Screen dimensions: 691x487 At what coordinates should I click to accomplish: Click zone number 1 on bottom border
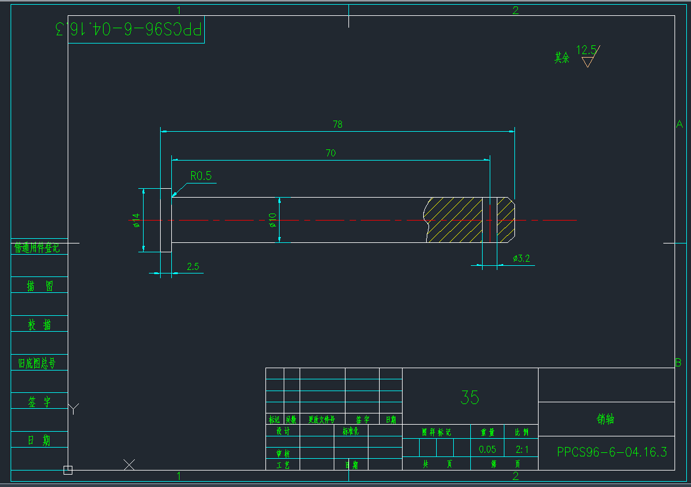coord(178,476)
